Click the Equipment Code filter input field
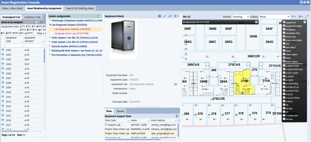This screenshot has width=311, height=142. point(14,46)
